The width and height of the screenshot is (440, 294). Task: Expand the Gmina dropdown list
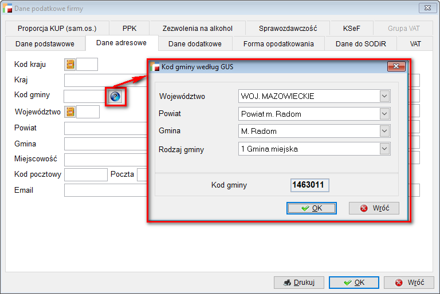[384, 131]
